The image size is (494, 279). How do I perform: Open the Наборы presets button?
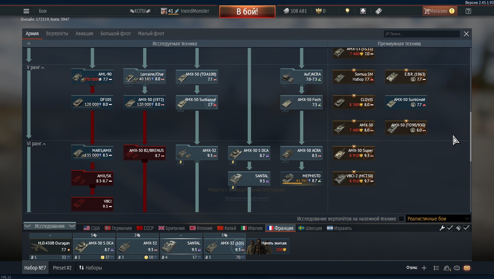90,268
